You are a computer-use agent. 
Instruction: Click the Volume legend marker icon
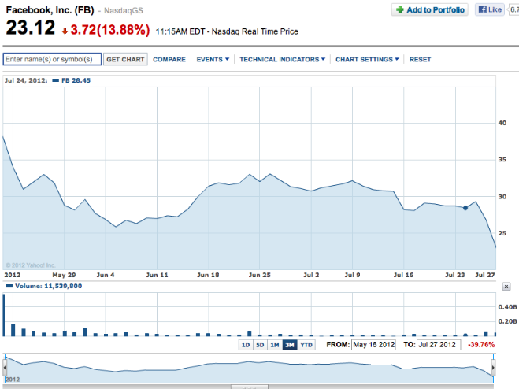[9, 287]
